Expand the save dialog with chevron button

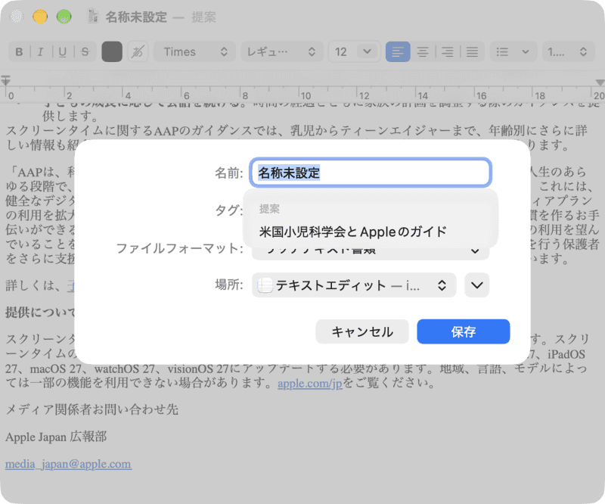477,285
